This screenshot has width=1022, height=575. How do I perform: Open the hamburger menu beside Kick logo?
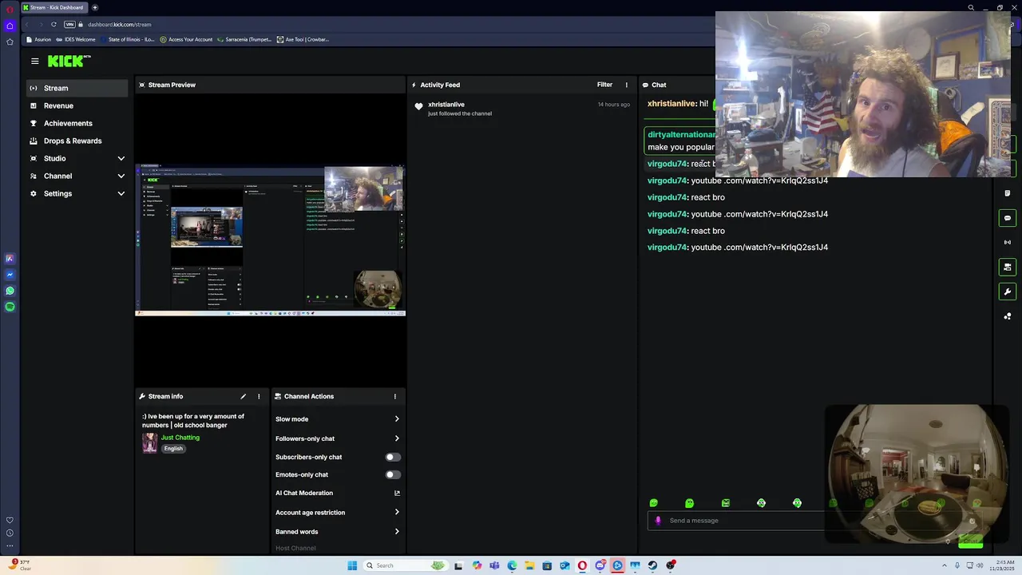click(35, 61)
